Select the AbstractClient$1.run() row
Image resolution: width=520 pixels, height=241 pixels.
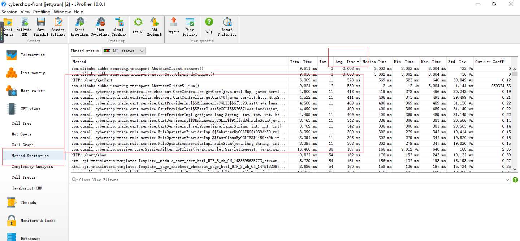point(291,86)
